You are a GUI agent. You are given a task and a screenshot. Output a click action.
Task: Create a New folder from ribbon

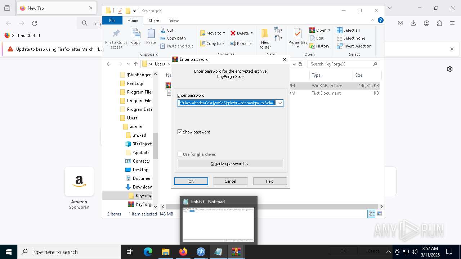tap(265, 39)
